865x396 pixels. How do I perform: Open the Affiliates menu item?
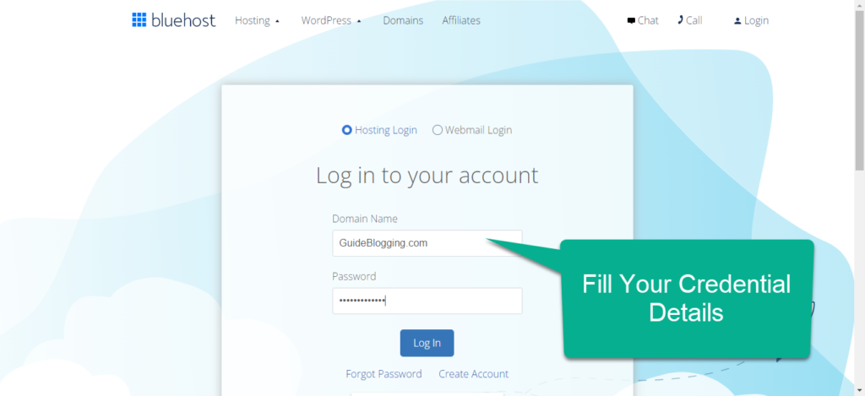pos(461,20)
